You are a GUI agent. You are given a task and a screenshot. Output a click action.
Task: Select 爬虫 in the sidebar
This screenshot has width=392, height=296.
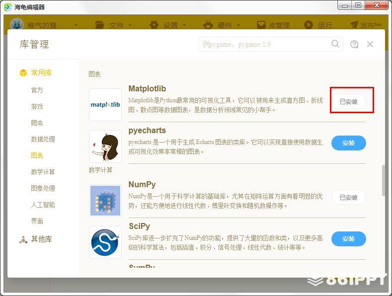coord(37,123)
